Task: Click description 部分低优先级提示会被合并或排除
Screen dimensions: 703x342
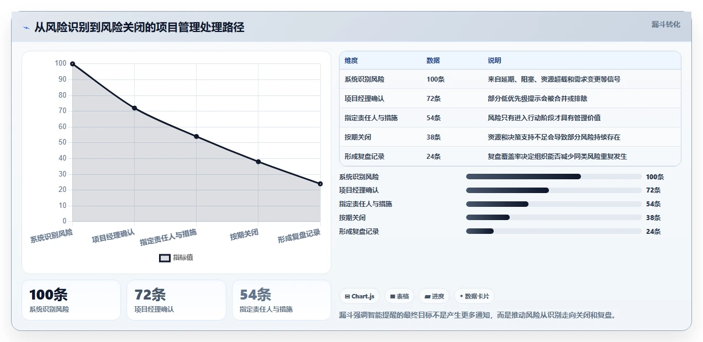Action: click(537, 99)
